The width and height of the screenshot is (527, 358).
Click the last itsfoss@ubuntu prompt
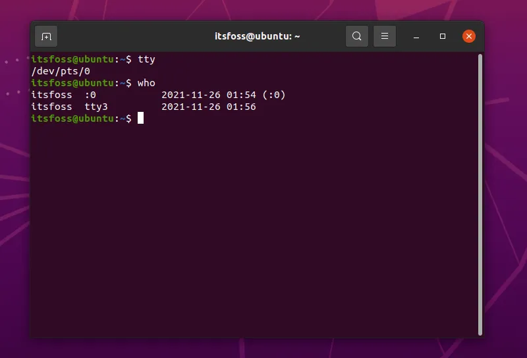[x=72, y=118]
